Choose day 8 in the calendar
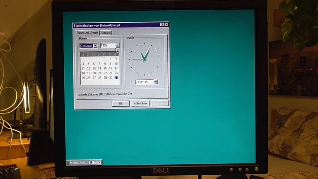This screenshot has width=318, height=179. 105,64
